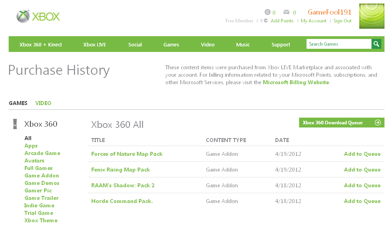Click Sign Out link

point(342,21)
